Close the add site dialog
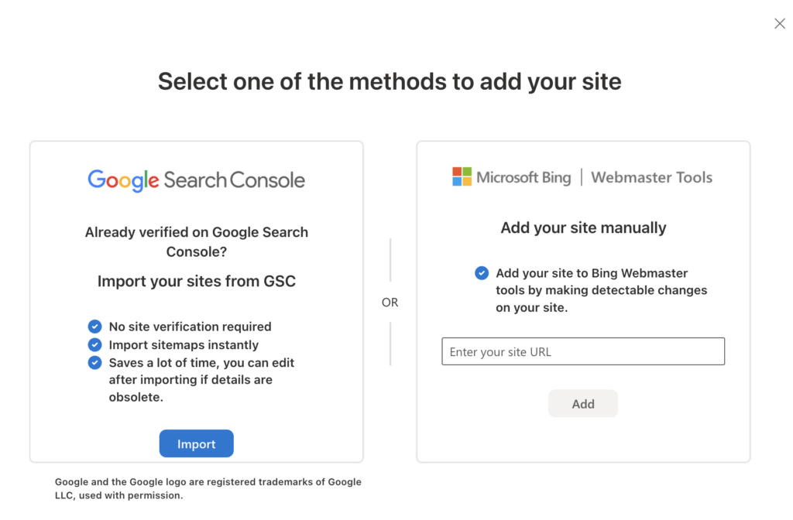The height and width of the screenshot is (520, 793). [x=780, y=24]
